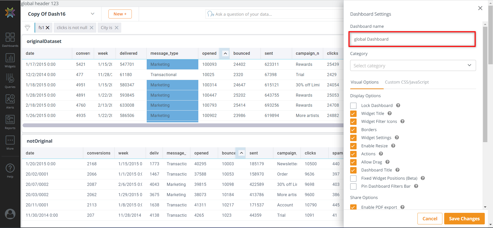Click the Save Changes button
This screenshot has width=493, height=228.
click(464, 218)
